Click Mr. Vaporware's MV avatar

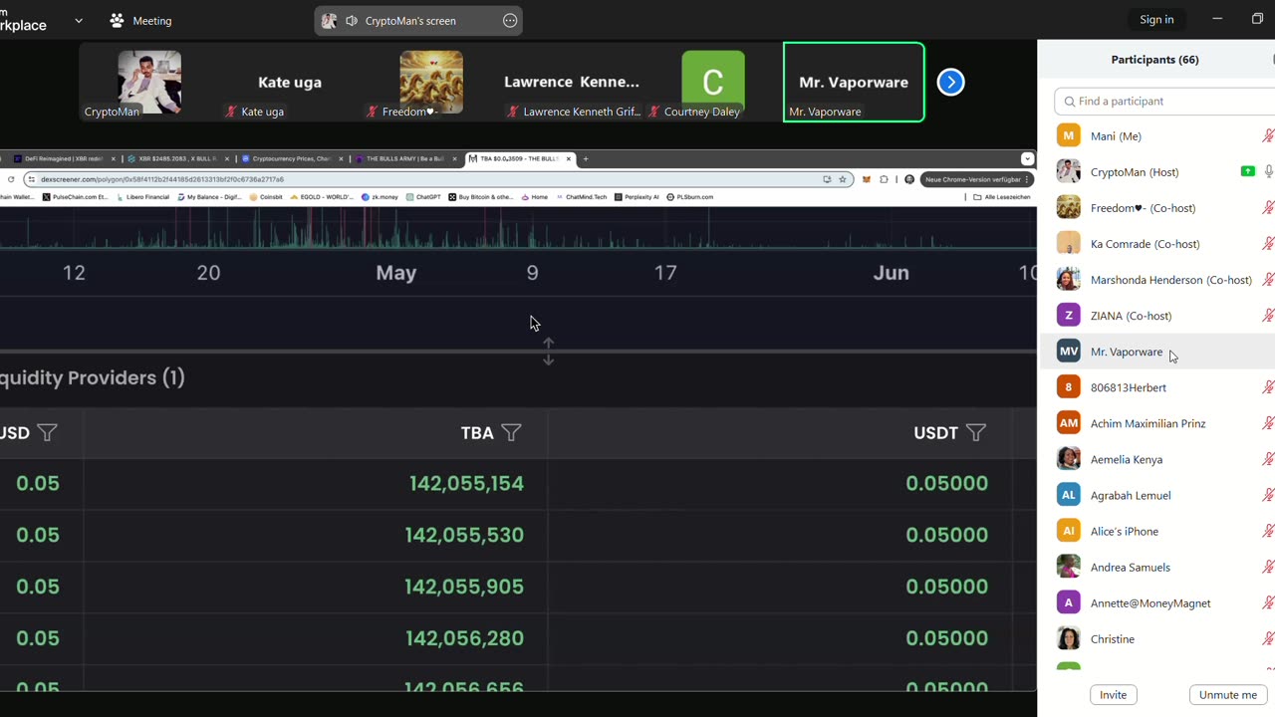click(x=1069, y=352)
